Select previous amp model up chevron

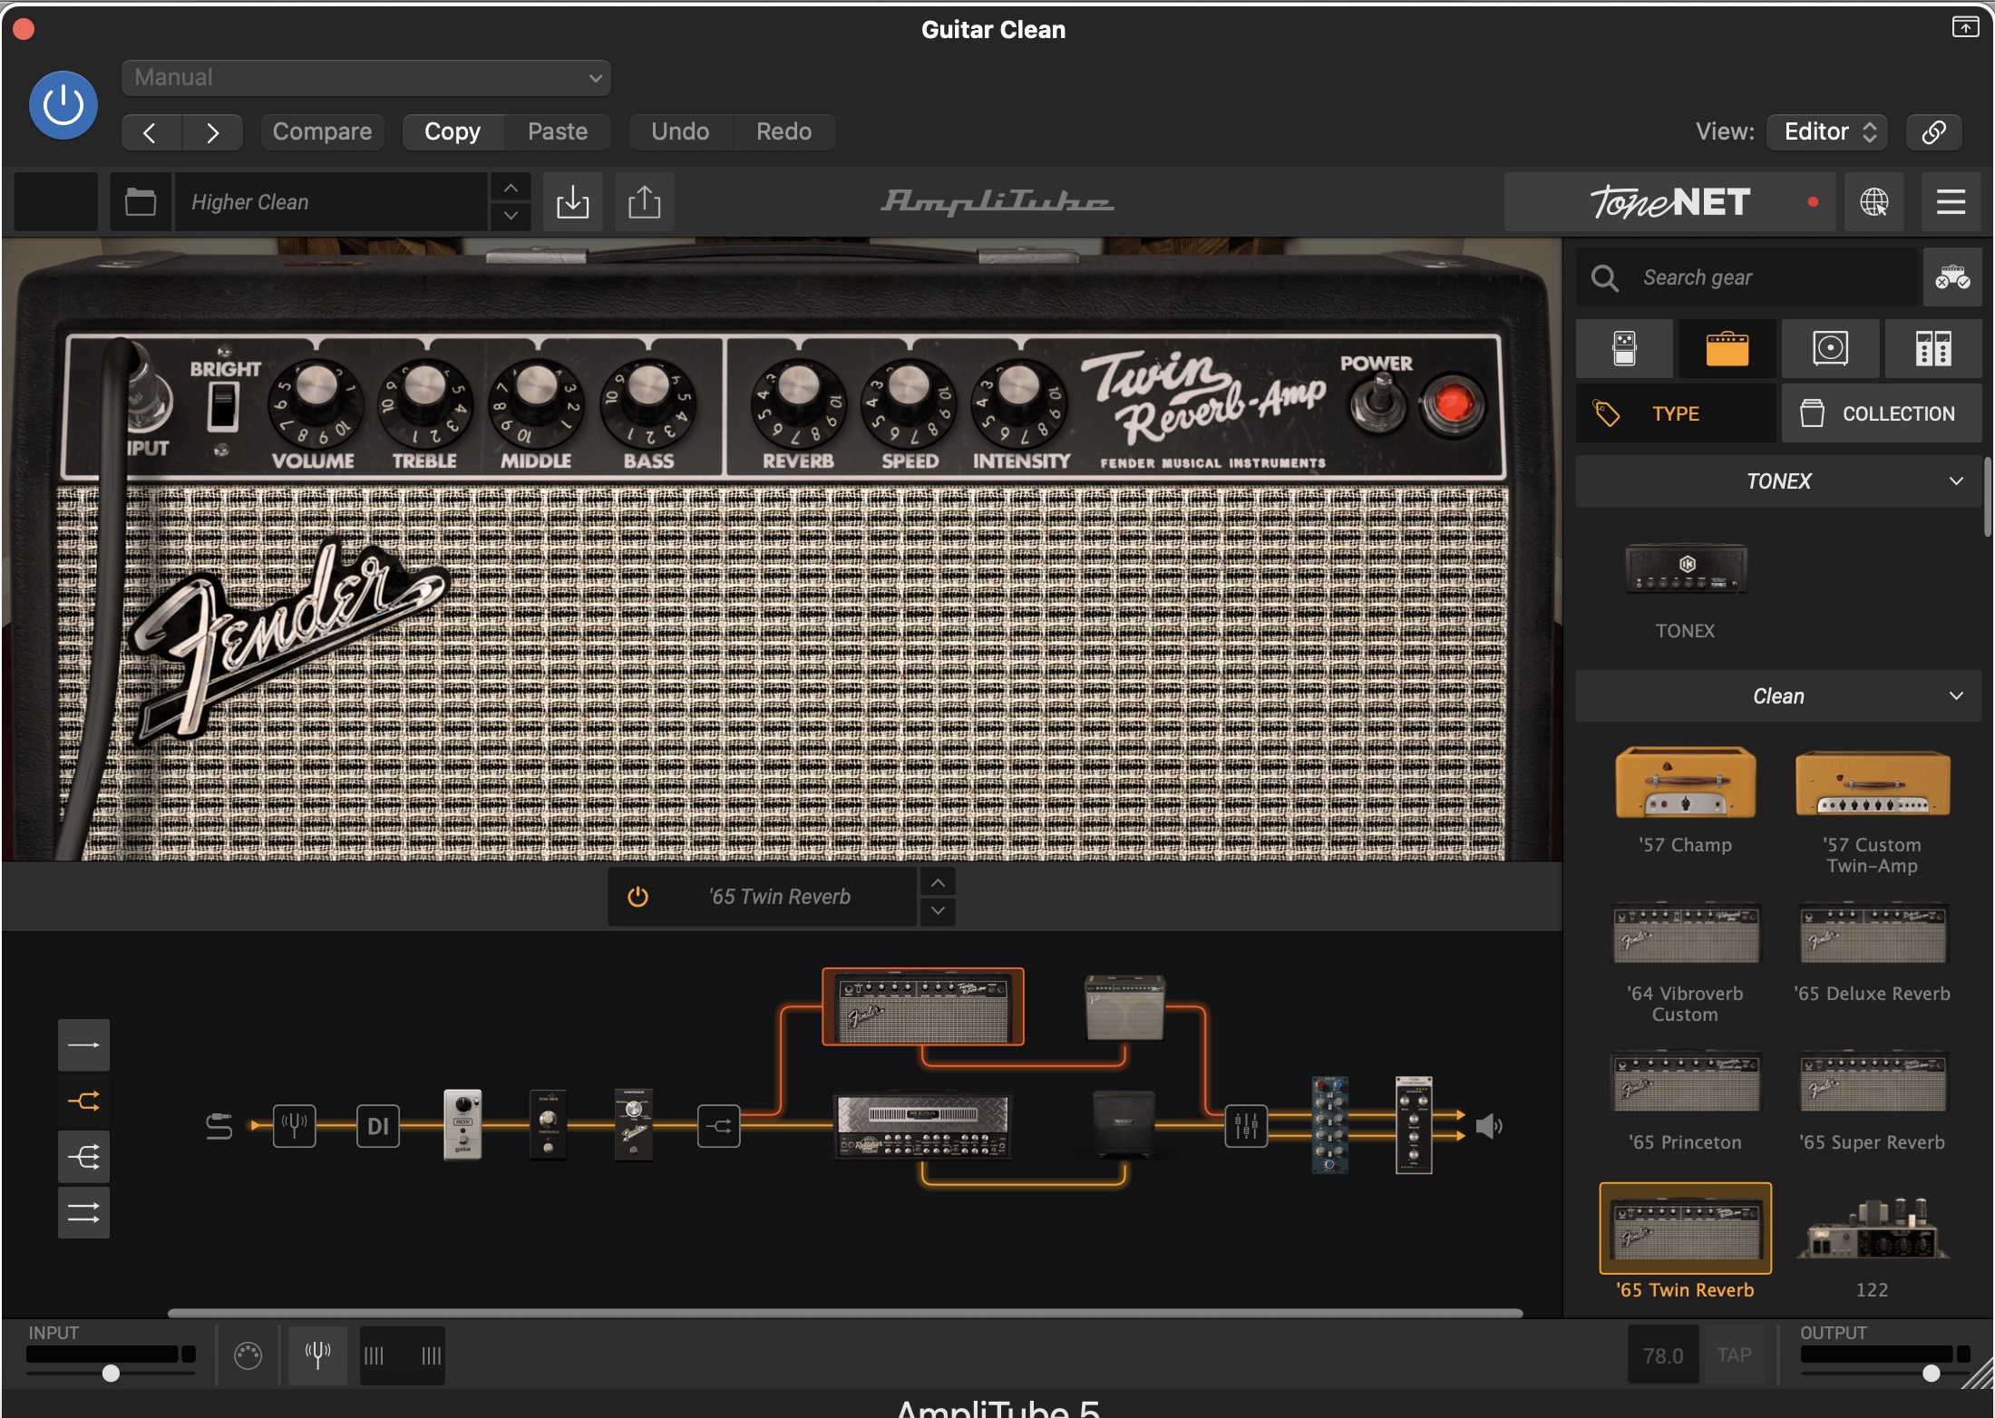tap(939, 882)
